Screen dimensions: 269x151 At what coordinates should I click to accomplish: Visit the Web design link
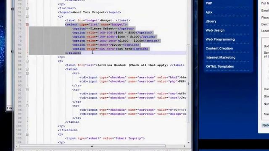(215, 30)
